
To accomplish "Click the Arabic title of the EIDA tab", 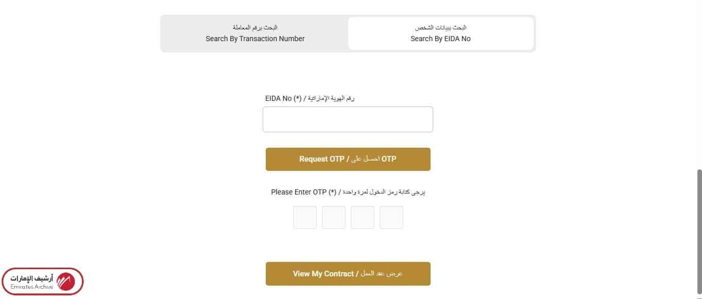I will click(x=440, y=27).
